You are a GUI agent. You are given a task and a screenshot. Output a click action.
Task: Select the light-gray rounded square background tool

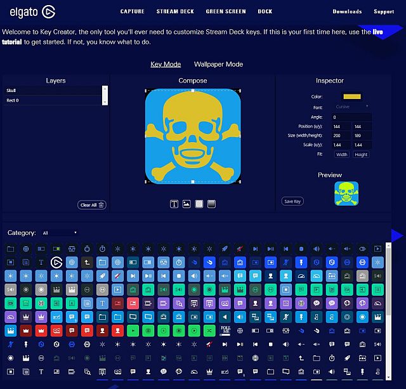click(x=199, y=204)
